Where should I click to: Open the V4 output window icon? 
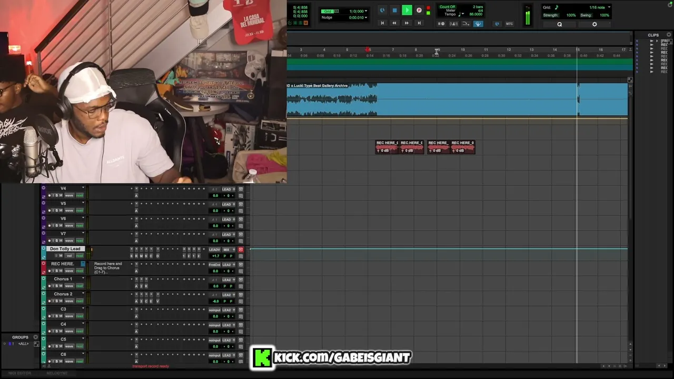pos(241,189)
